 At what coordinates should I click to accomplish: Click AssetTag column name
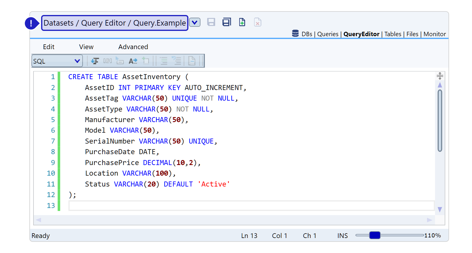point(101,98)
